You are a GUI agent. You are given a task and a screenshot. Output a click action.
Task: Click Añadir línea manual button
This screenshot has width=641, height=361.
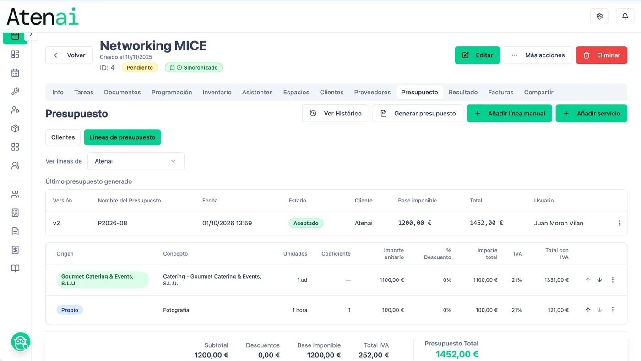(x=510, y=114)
